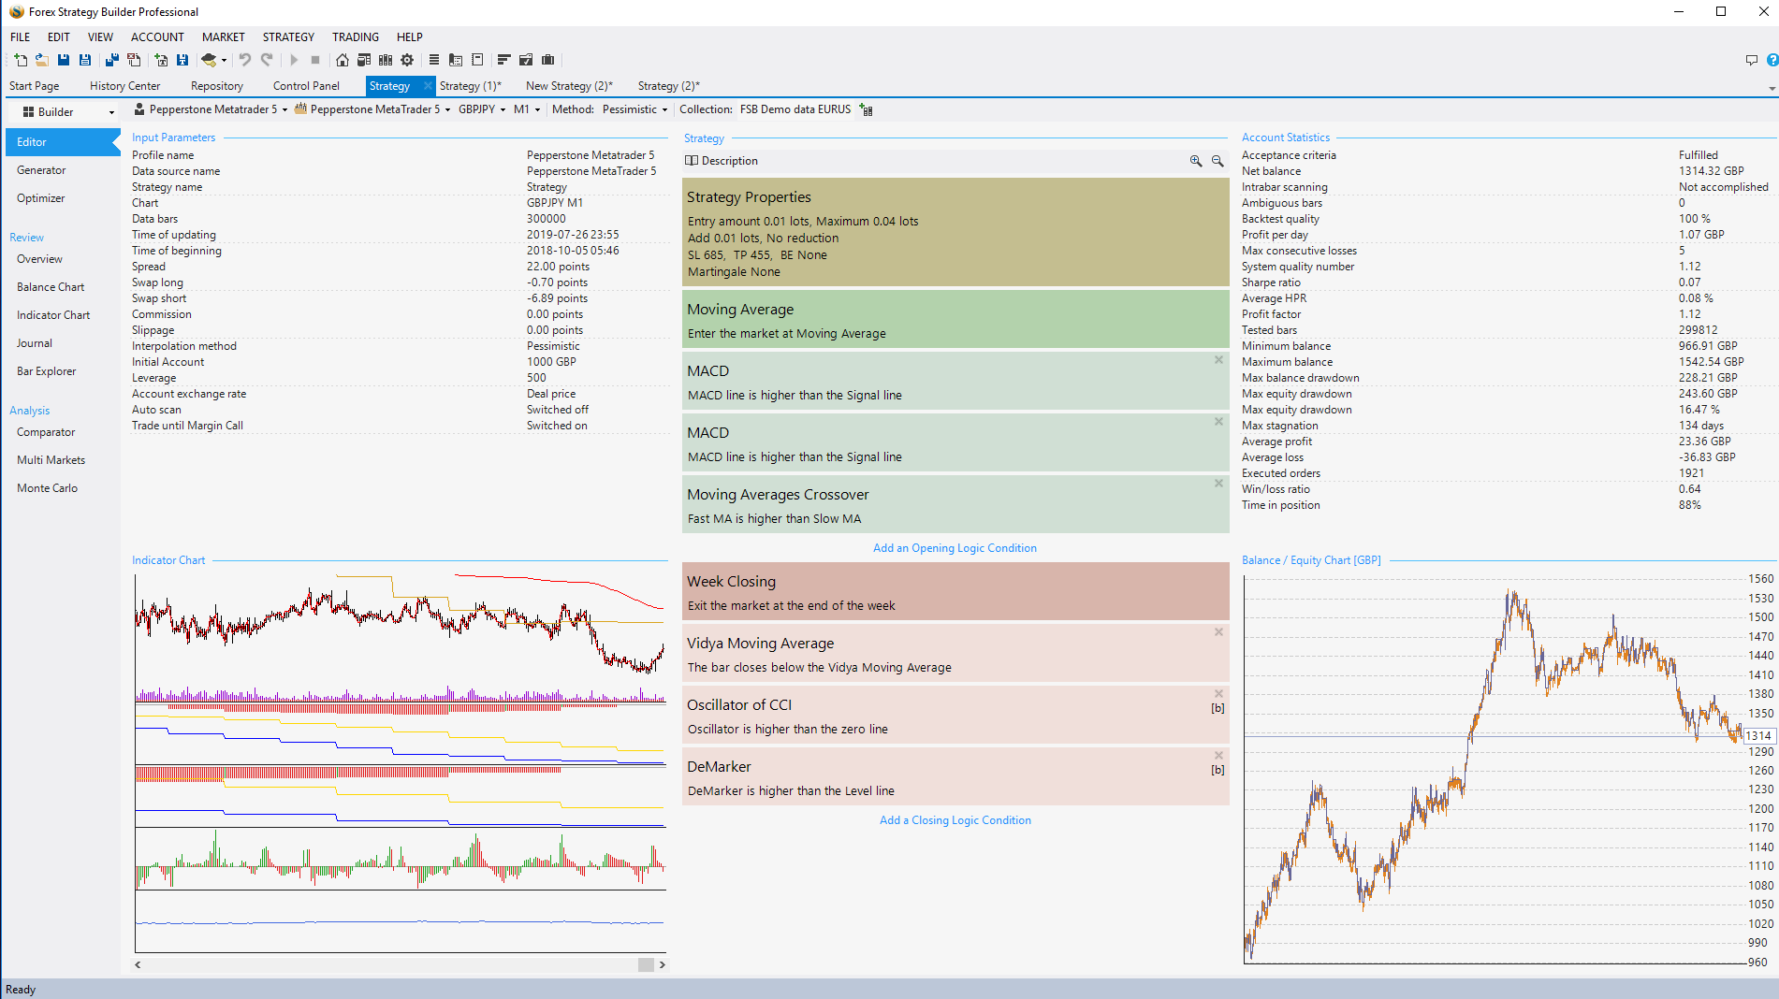Click the Indicator Chart scroll right arrow
The width and height of the screenshot is (1779, 999).
[663, 964]
